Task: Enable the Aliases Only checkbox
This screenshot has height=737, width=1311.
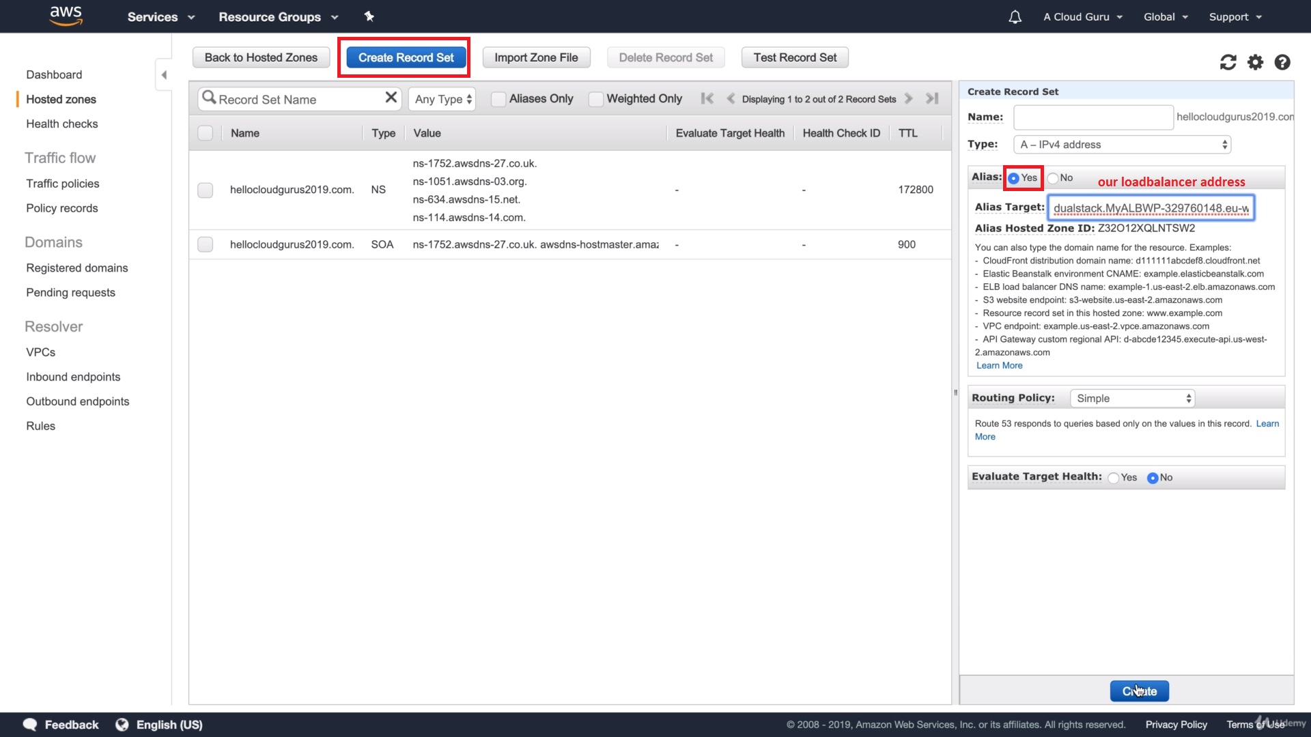Action: [x=498, y=99]
